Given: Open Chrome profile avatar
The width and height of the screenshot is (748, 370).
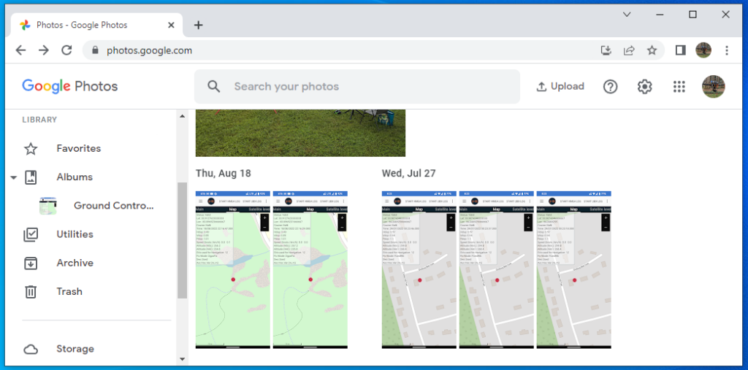Looking at the screenshot, I should pyautogui.click(x=703, y=50).
